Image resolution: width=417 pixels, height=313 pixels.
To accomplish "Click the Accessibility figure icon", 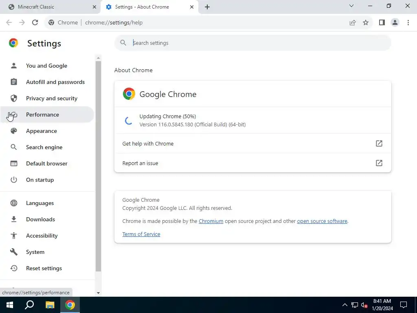I will 13,235.
